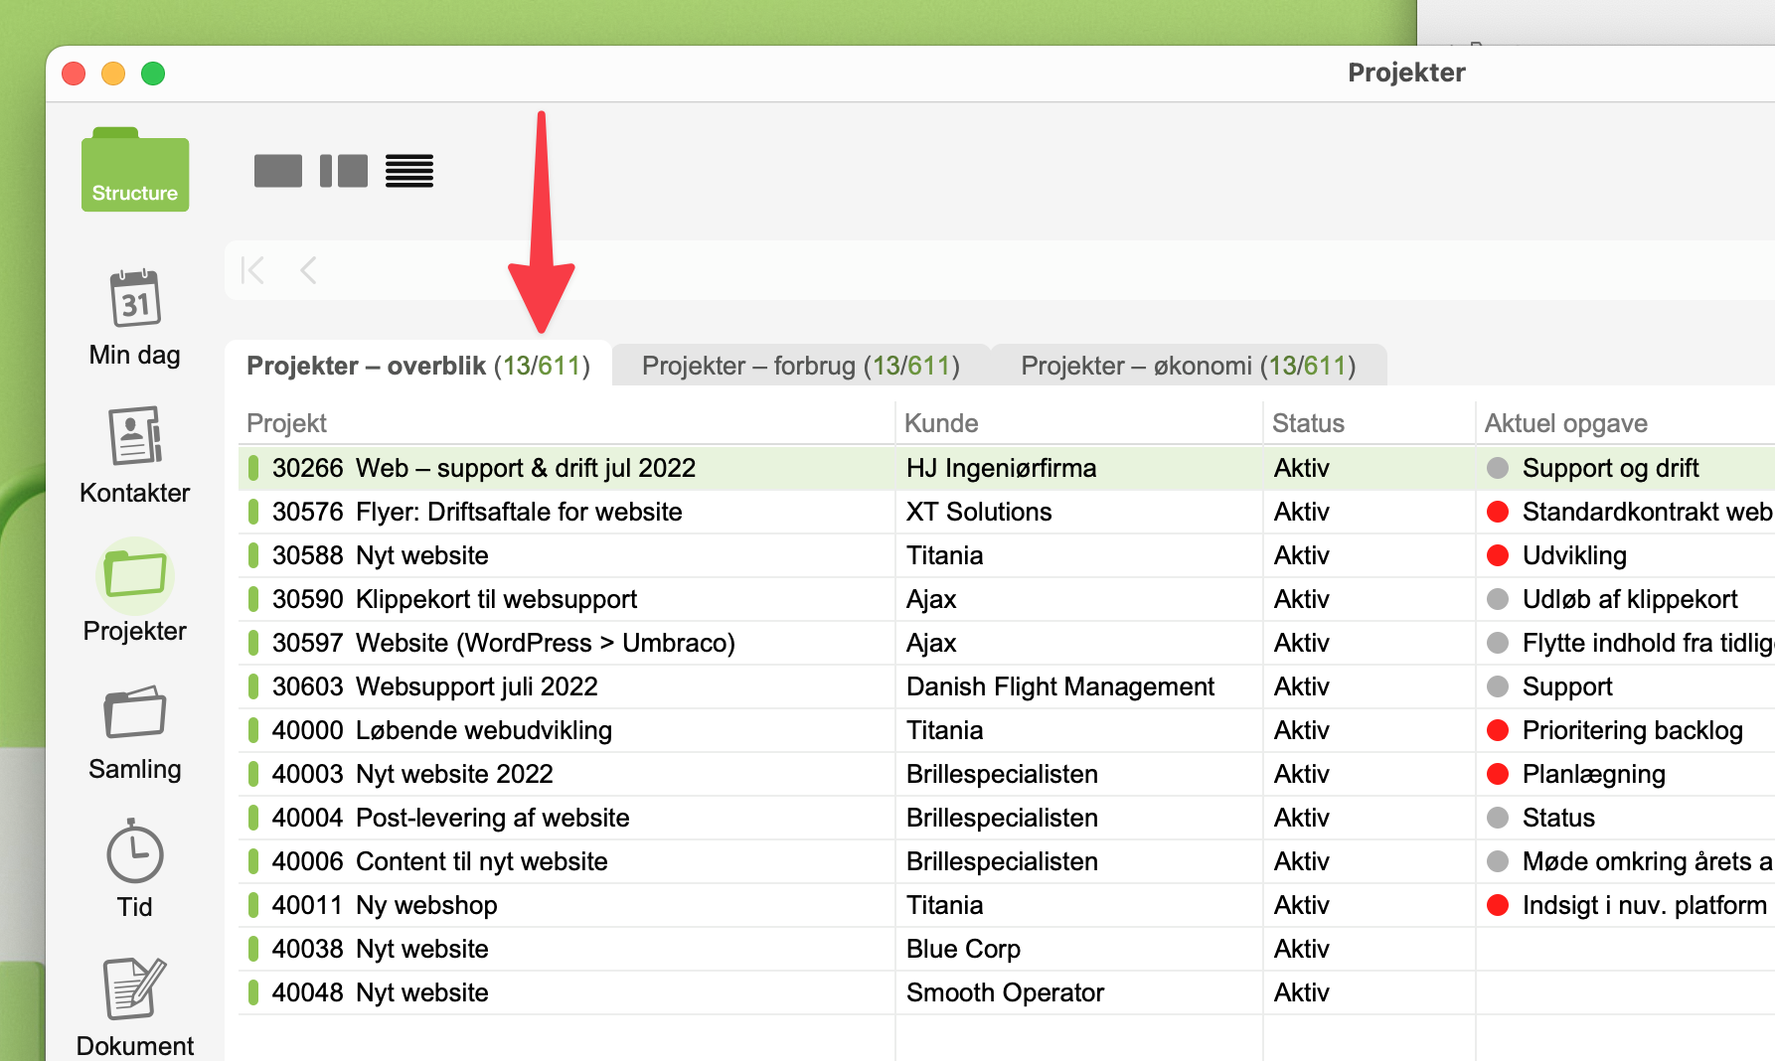Click red status dot for Udvikling

coord(1498,555)
